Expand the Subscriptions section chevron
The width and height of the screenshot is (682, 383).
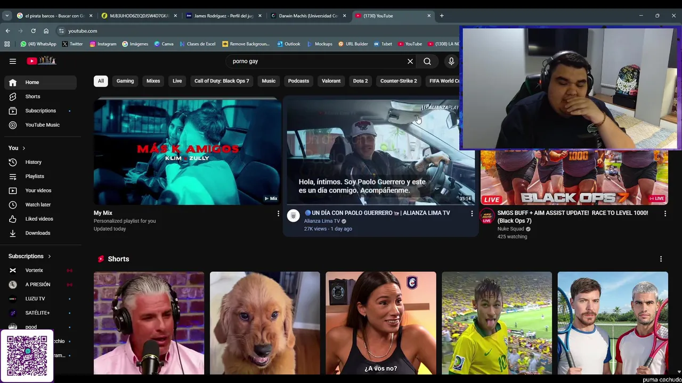(x=49, y=256)
